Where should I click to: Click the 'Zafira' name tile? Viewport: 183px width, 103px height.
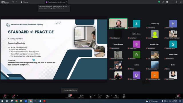click(x=173, y=65)
